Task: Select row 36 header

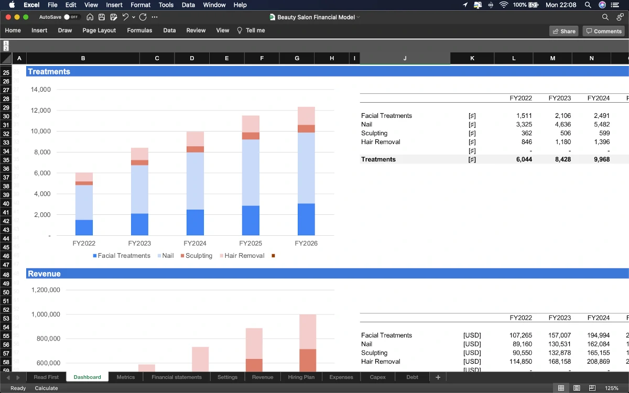Action: [6, 168]
